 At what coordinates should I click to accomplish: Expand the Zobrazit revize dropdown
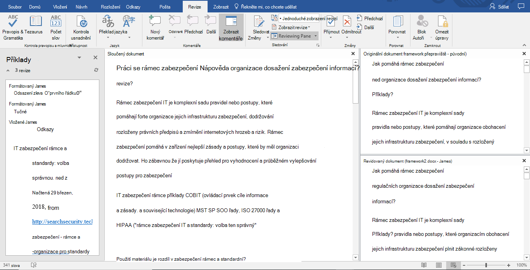[x=291, y=27]
